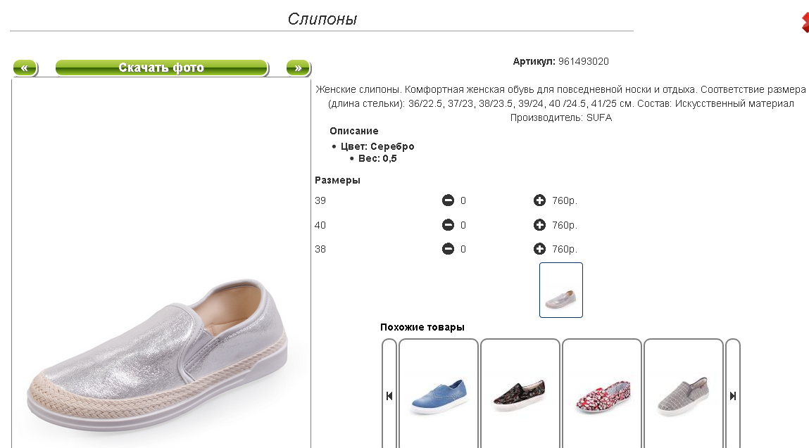Click the red icon at top right

click(x=805, y=22)
